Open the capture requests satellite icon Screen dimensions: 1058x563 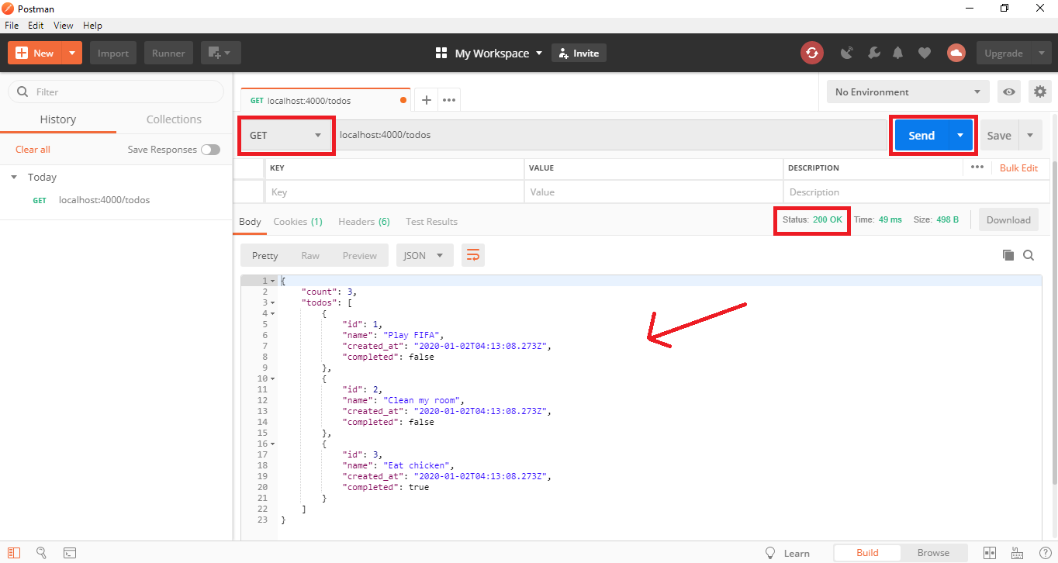pos(847,53)
